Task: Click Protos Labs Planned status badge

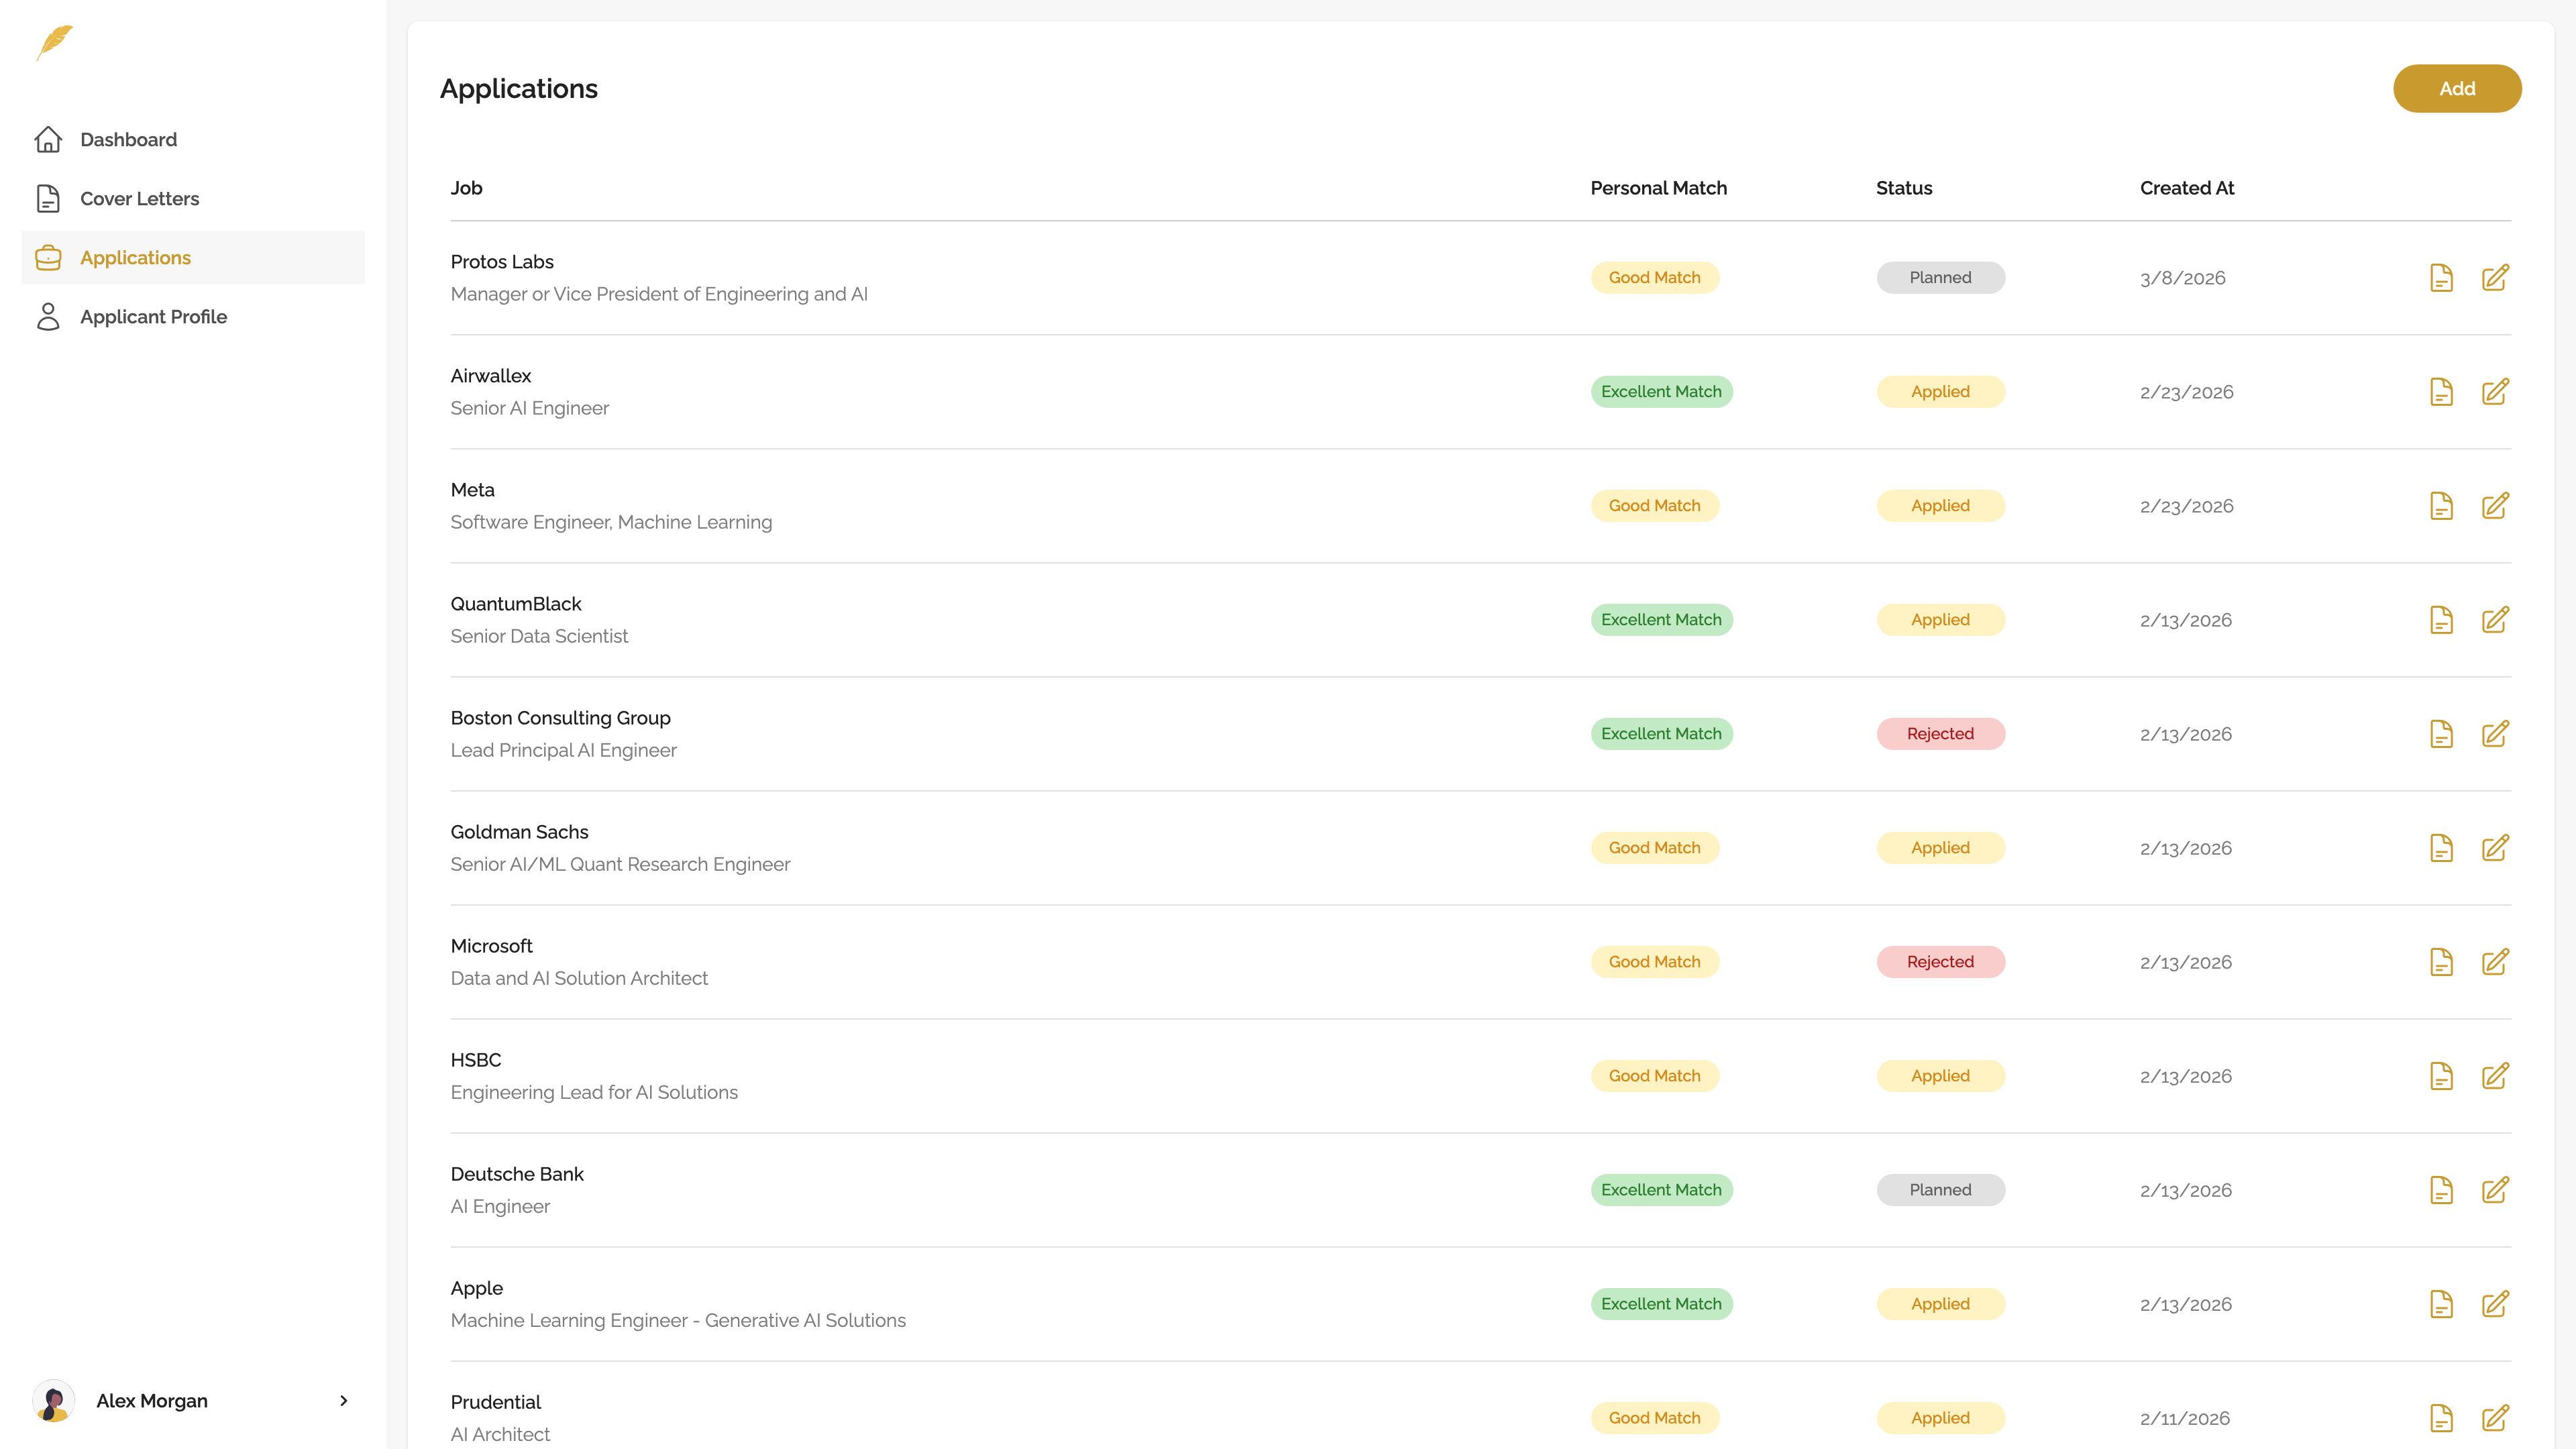Action: [x=1940, y=278]
